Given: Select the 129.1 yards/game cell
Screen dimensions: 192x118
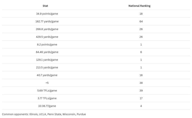Looking at the screenshot, I should click(x=47, y=60).
